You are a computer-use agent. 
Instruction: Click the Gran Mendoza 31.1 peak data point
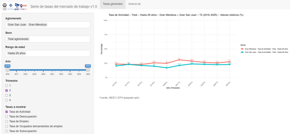179,60
